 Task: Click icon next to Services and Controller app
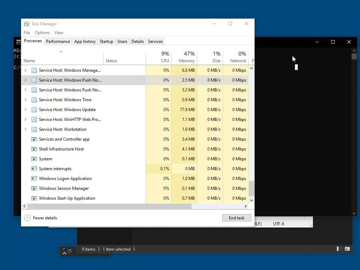click(34, 139)
